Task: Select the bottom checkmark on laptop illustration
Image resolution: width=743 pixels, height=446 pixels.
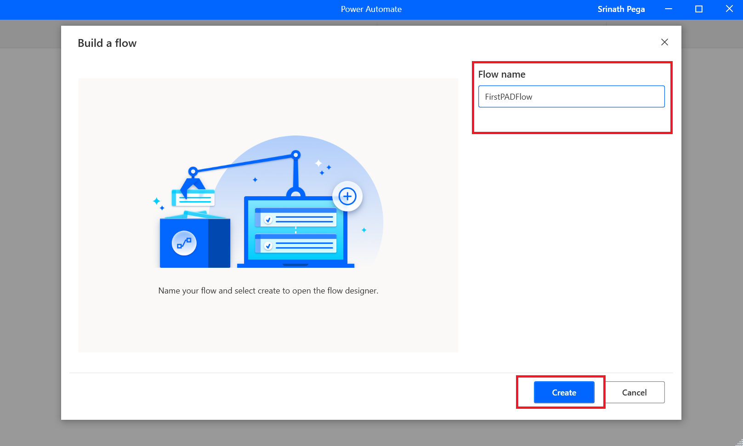Action: coord(268,246)
